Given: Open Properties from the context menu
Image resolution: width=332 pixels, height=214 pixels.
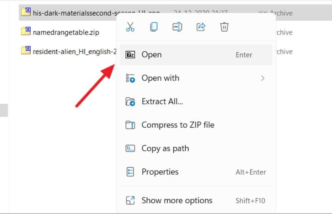Looking at the screenshot, I should 160,172.
